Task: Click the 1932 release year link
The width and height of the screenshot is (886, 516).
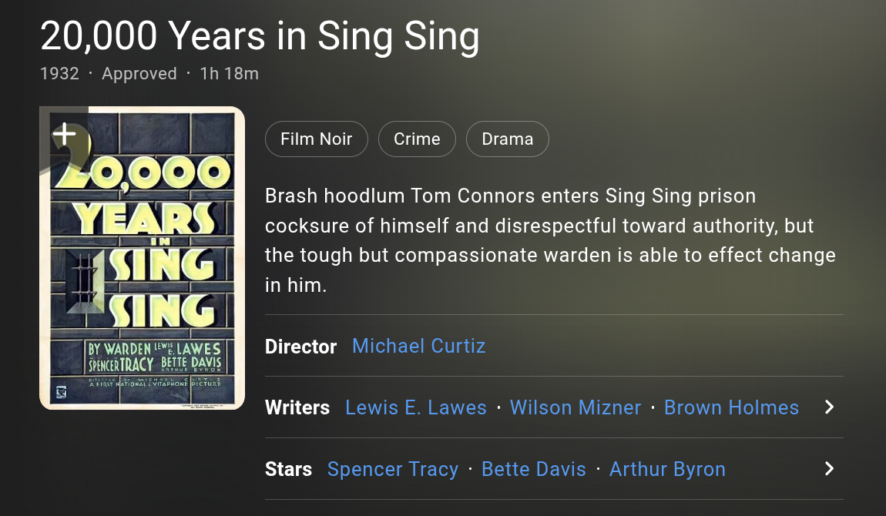Action: pyautogui.click(x=59, y=73)
